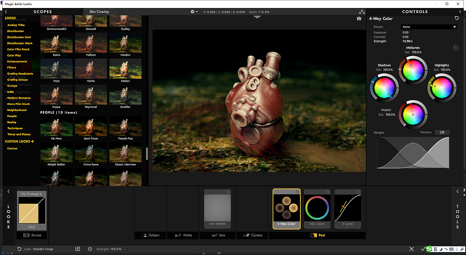This screenshot has height=255, width=466.
Task: Collapse the Controls panel arrow
Action: coord(460,12)
